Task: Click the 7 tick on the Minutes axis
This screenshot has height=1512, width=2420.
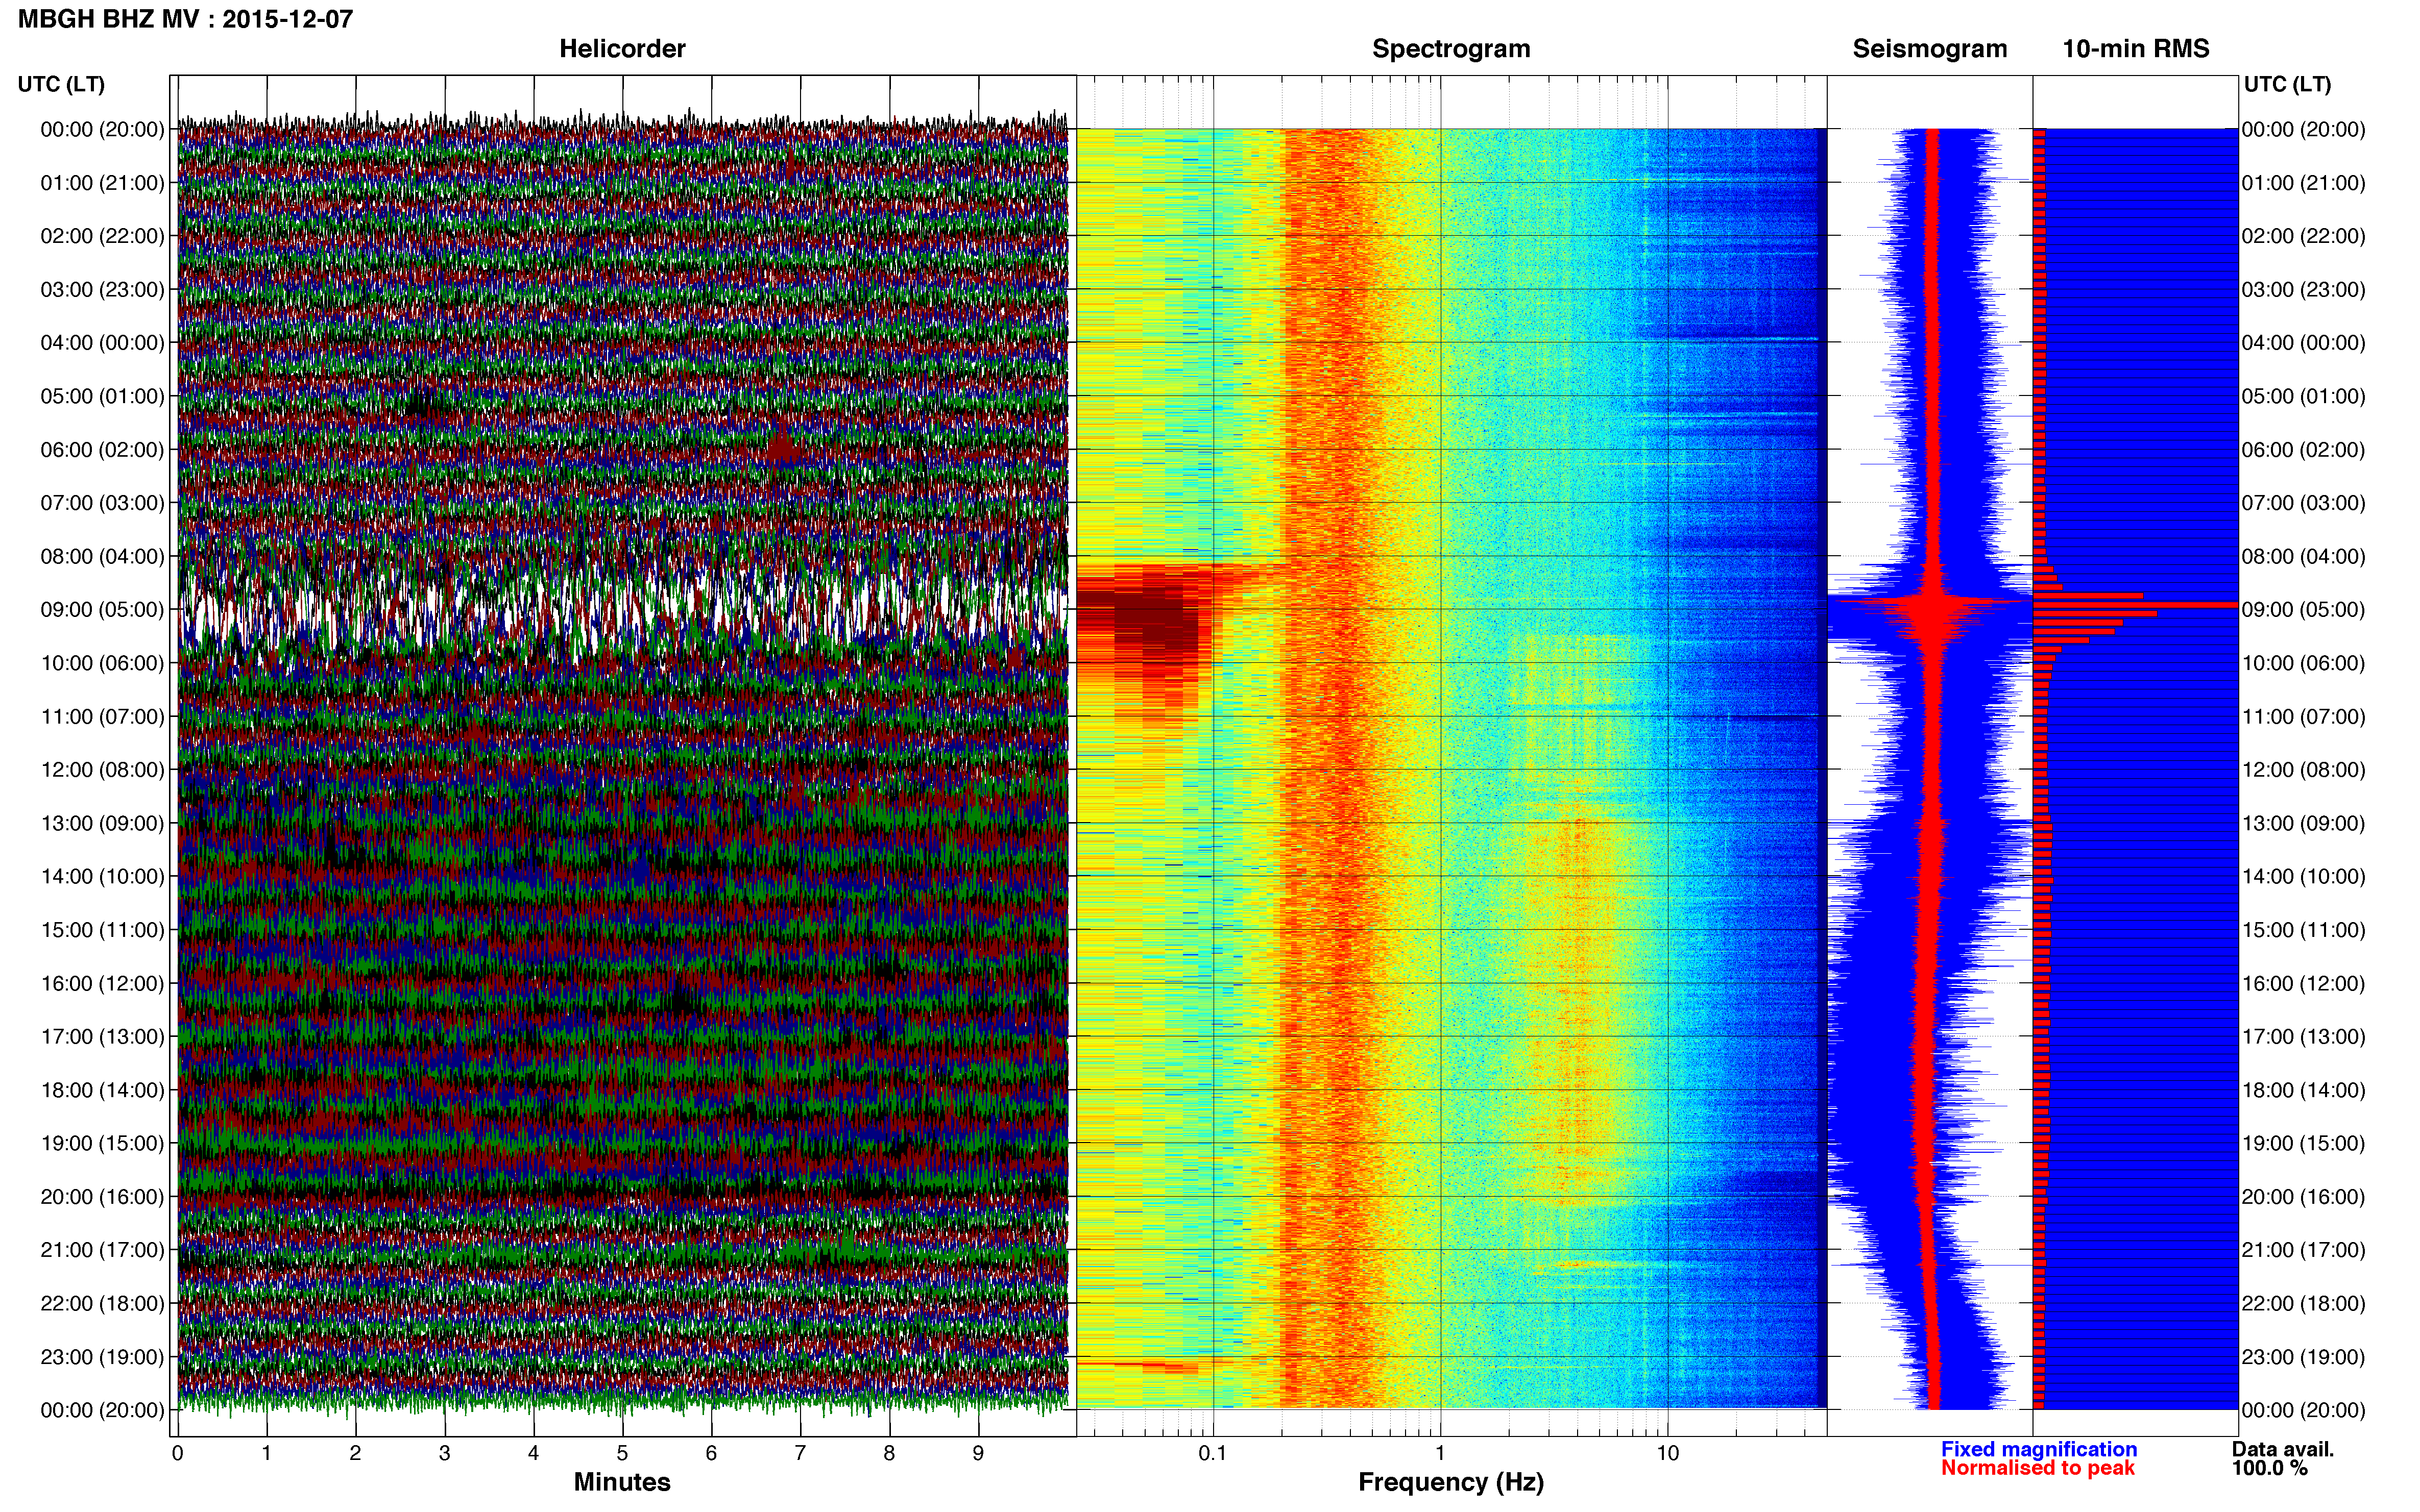Action: pyautogui.click(x=801, y=1454)
